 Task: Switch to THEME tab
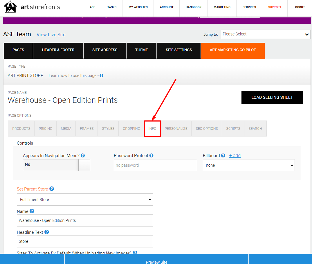[x=141, y=50]
